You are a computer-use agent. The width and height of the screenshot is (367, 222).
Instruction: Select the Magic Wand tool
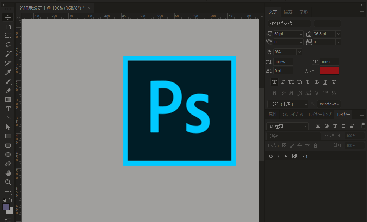8,54
